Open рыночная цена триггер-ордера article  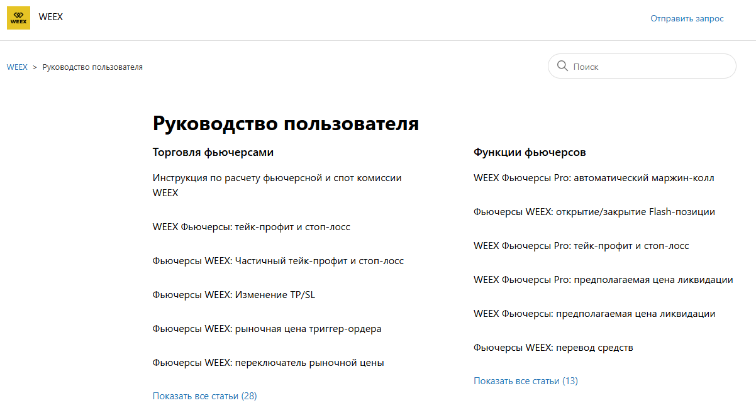coord(267,329)
